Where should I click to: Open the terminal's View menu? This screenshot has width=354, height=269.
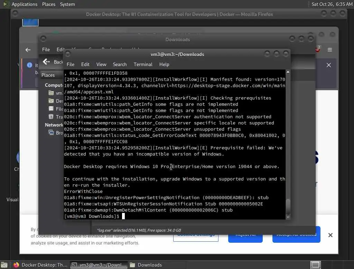(x=101, y=64)
